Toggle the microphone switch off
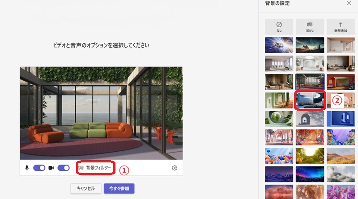 point(39,168)
